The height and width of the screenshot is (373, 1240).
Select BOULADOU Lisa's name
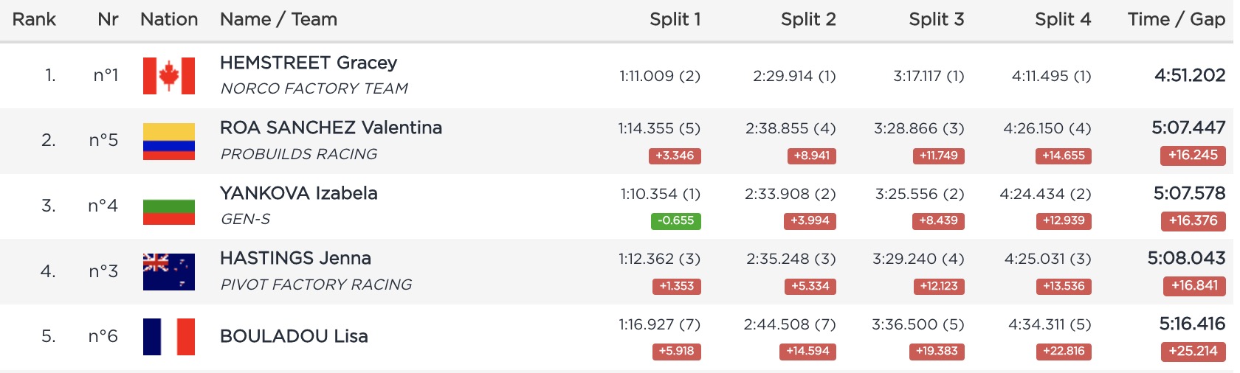(x=294, y=336)
